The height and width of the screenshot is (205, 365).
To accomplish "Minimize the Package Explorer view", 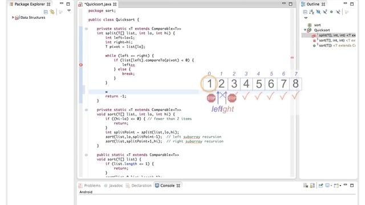I will [61, 3].
